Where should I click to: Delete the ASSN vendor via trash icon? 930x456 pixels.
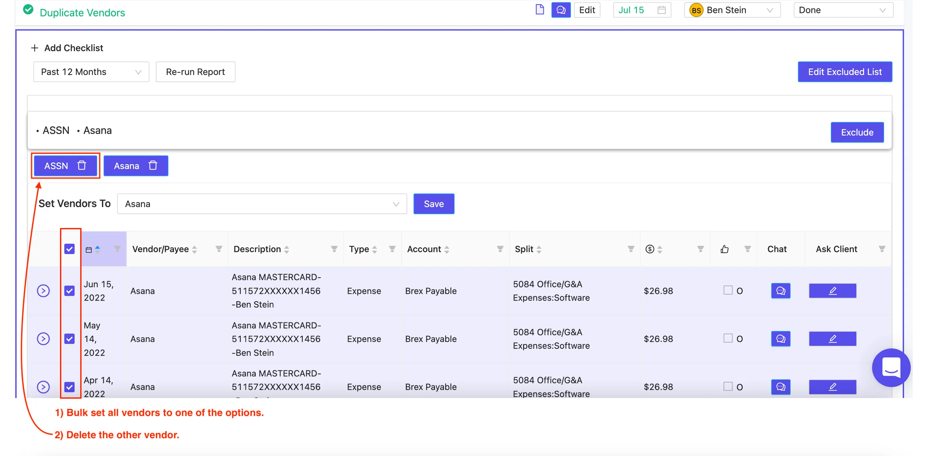coord(82,165)
